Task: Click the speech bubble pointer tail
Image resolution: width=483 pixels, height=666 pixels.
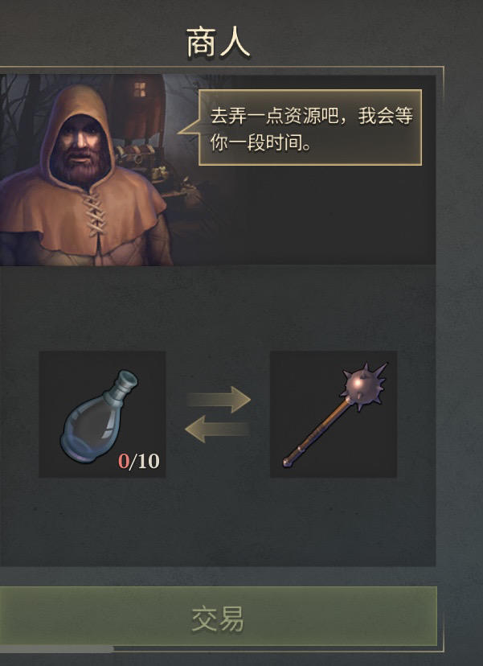Action: click(189, 127)
